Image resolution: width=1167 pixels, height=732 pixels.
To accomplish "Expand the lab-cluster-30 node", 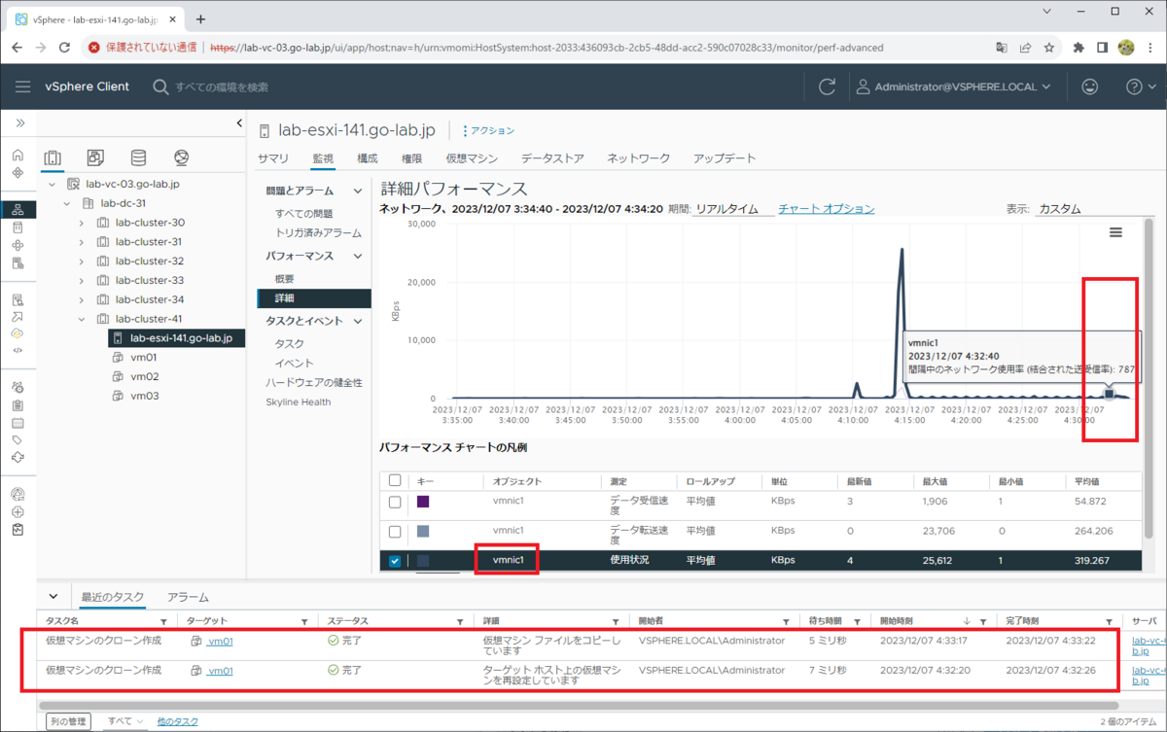I will point(82,223).
